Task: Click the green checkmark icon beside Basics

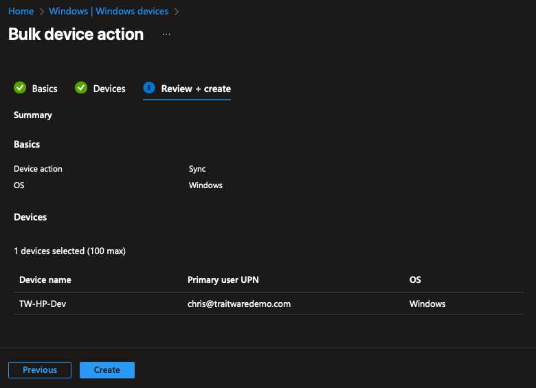Action: [x=19, y=88]
